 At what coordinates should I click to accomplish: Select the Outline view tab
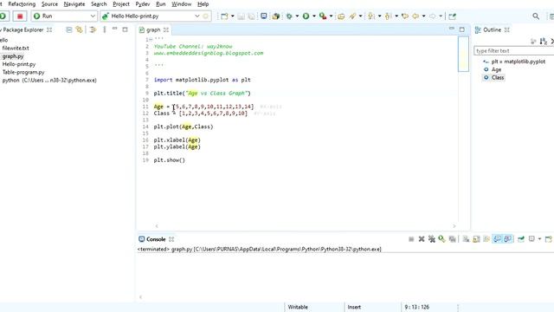click(493, 30)
